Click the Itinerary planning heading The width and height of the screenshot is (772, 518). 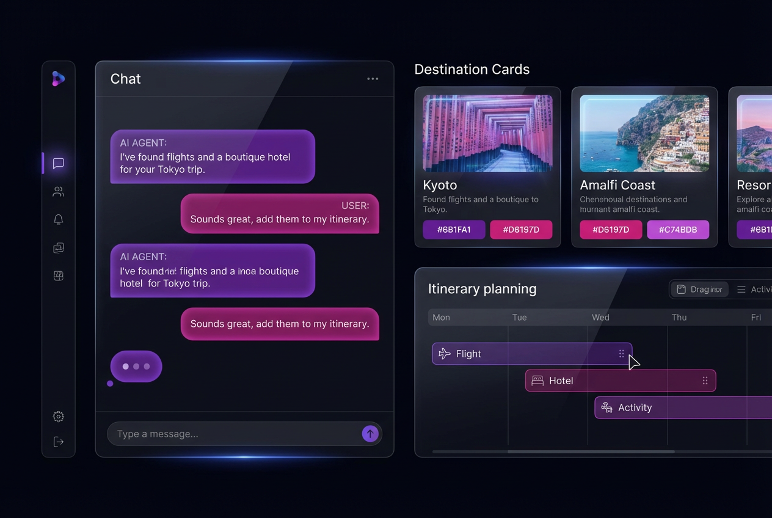pyautogui.click(x=482, y=289)
